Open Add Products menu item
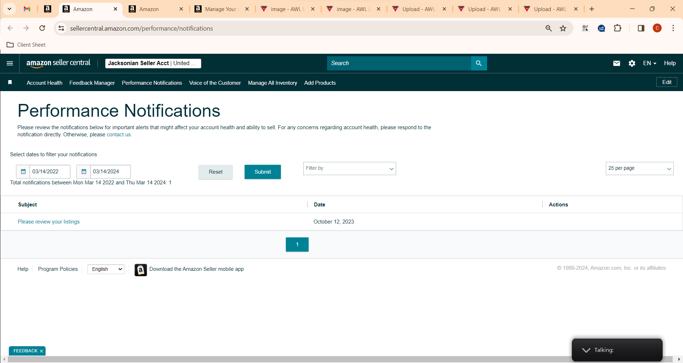The height and width of the screenshot is (363, 683). pos(320,83)
